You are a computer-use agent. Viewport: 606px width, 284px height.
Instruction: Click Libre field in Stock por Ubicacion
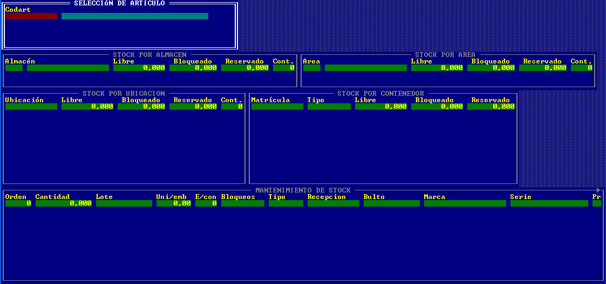87,106
